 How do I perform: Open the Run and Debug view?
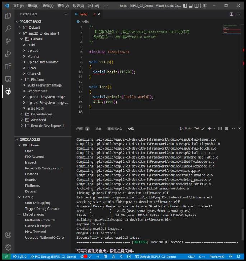pos(8,54)
